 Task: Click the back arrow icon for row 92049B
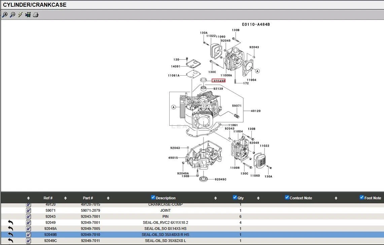[x=10, y=235]
